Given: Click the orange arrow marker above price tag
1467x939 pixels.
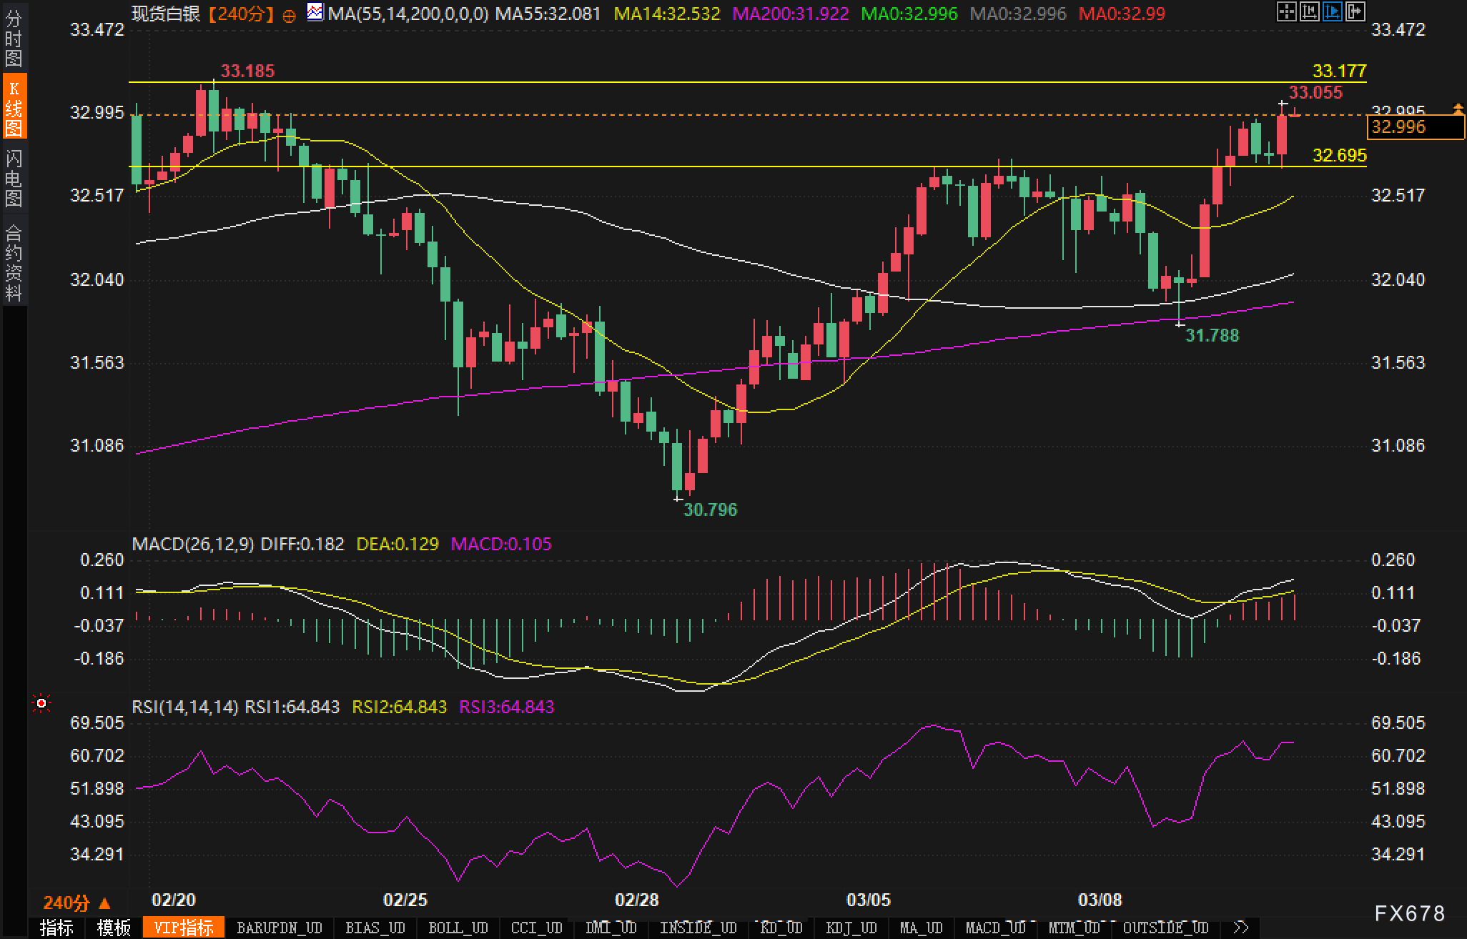Looking at the screenshot, I should [x=1458, y=109].
